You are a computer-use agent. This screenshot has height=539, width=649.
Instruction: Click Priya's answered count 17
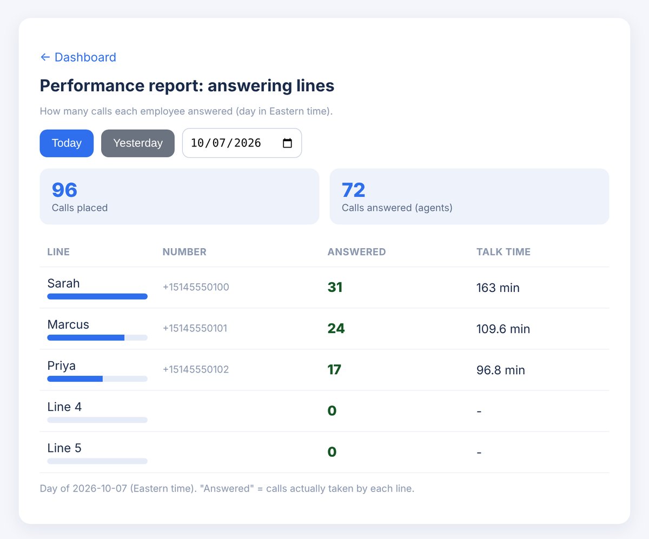click(334, 369)
